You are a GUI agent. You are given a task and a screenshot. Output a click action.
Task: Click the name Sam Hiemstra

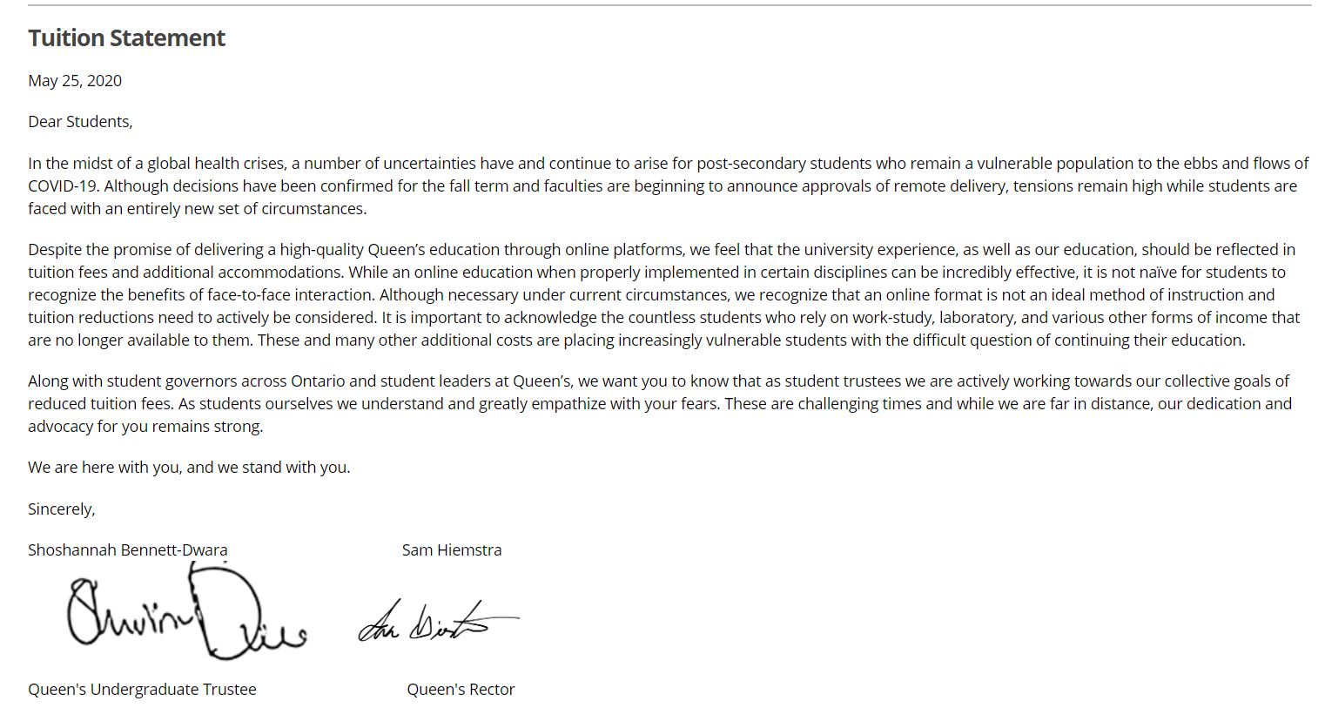pos(452,550)
